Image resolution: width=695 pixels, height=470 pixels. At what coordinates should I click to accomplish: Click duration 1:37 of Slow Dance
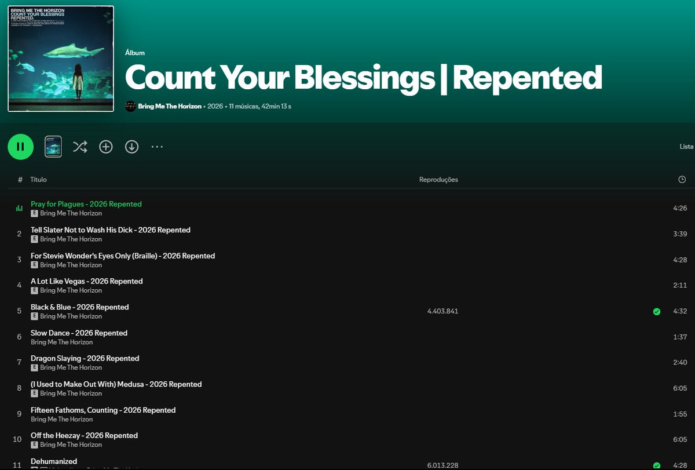pyautogui.click(x=680, y=337)
